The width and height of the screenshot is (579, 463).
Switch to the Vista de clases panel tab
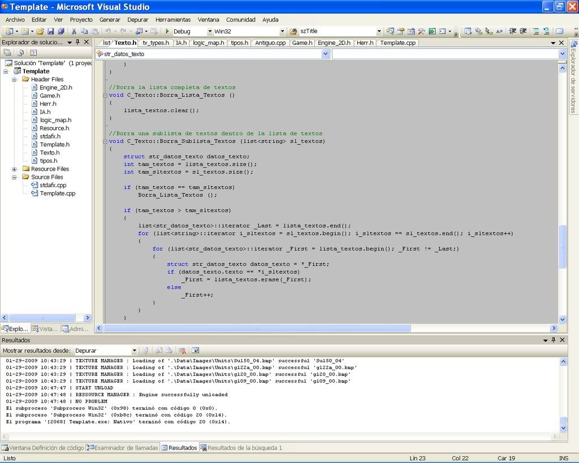pyautogui.click(x=45, y=328)
